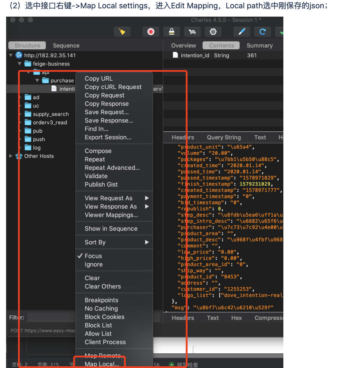
Task: Collapse the http://182.92.35.141 host tree
Action: (11, 55)
